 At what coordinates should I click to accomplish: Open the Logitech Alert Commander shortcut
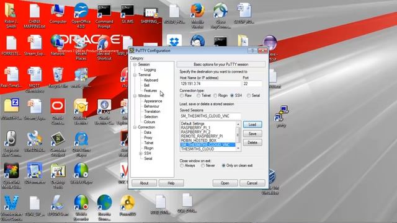point(11,143)
